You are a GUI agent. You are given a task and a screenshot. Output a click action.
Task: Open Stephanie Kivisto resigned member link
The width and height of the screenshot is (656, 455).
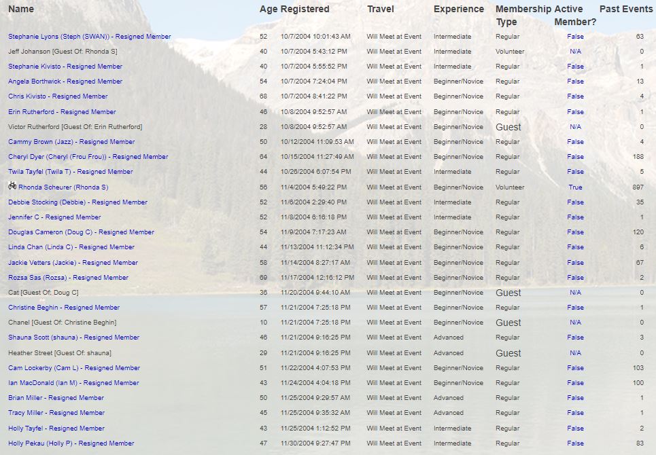(65, 67)
